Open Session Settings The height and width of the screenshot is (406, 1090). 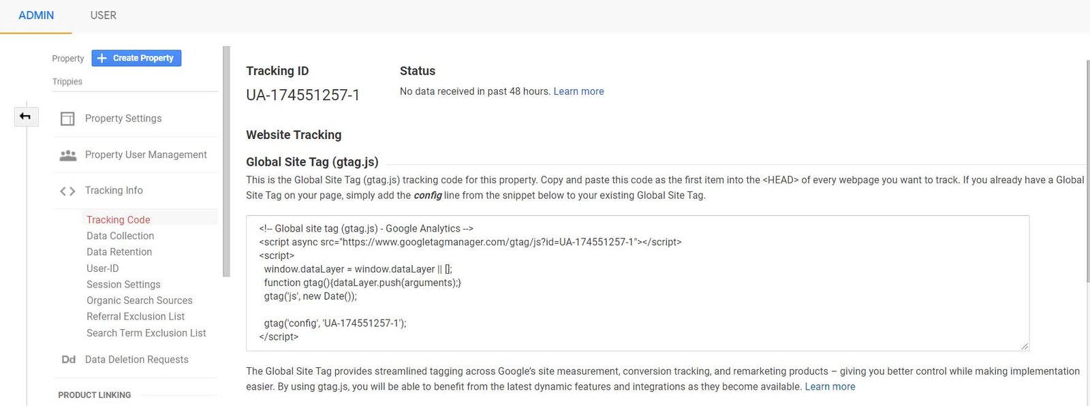(x=123, y=285)
